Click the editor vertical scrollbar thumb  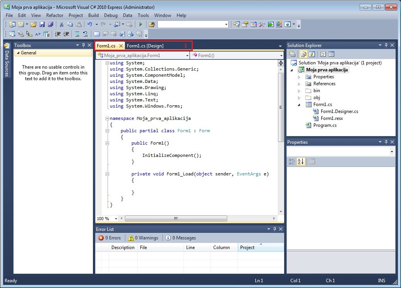tap(281, 107)
